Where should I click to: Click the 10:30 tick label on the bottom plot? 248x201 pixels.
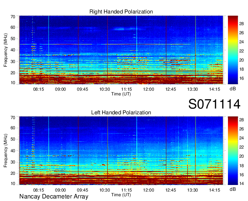(x=105, y=190)
